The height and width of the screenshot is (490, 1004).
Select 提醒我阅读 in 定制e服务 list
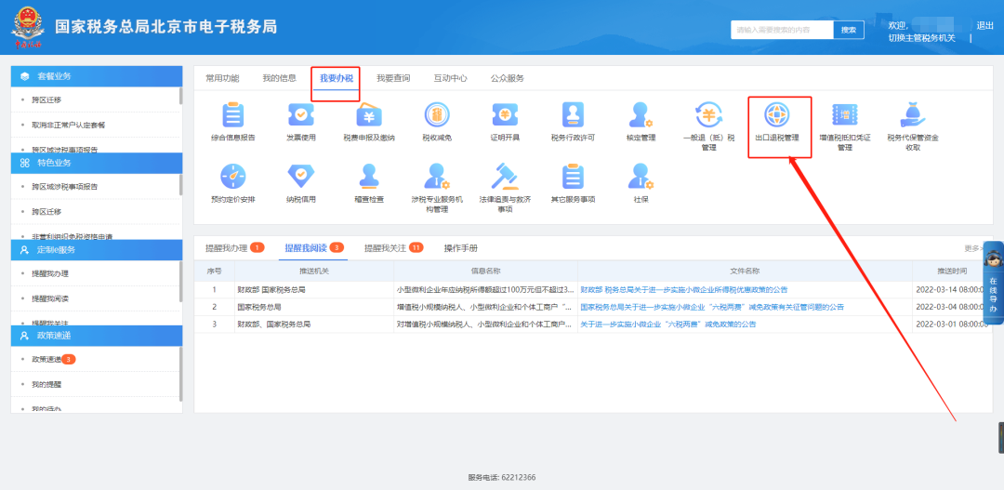pos(50,298)
